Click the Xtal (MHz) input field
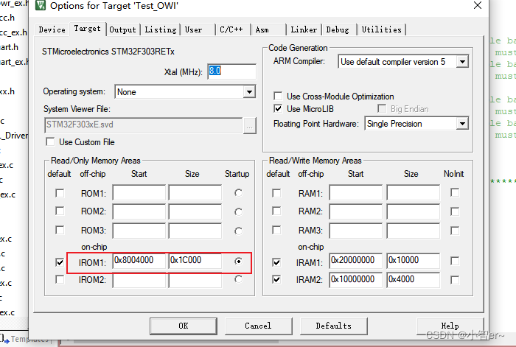Viewport: 516px width, 347px height. click(231, 71)
